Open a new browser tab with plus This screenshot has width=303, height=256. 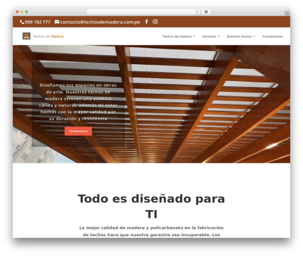pos(287,13)
